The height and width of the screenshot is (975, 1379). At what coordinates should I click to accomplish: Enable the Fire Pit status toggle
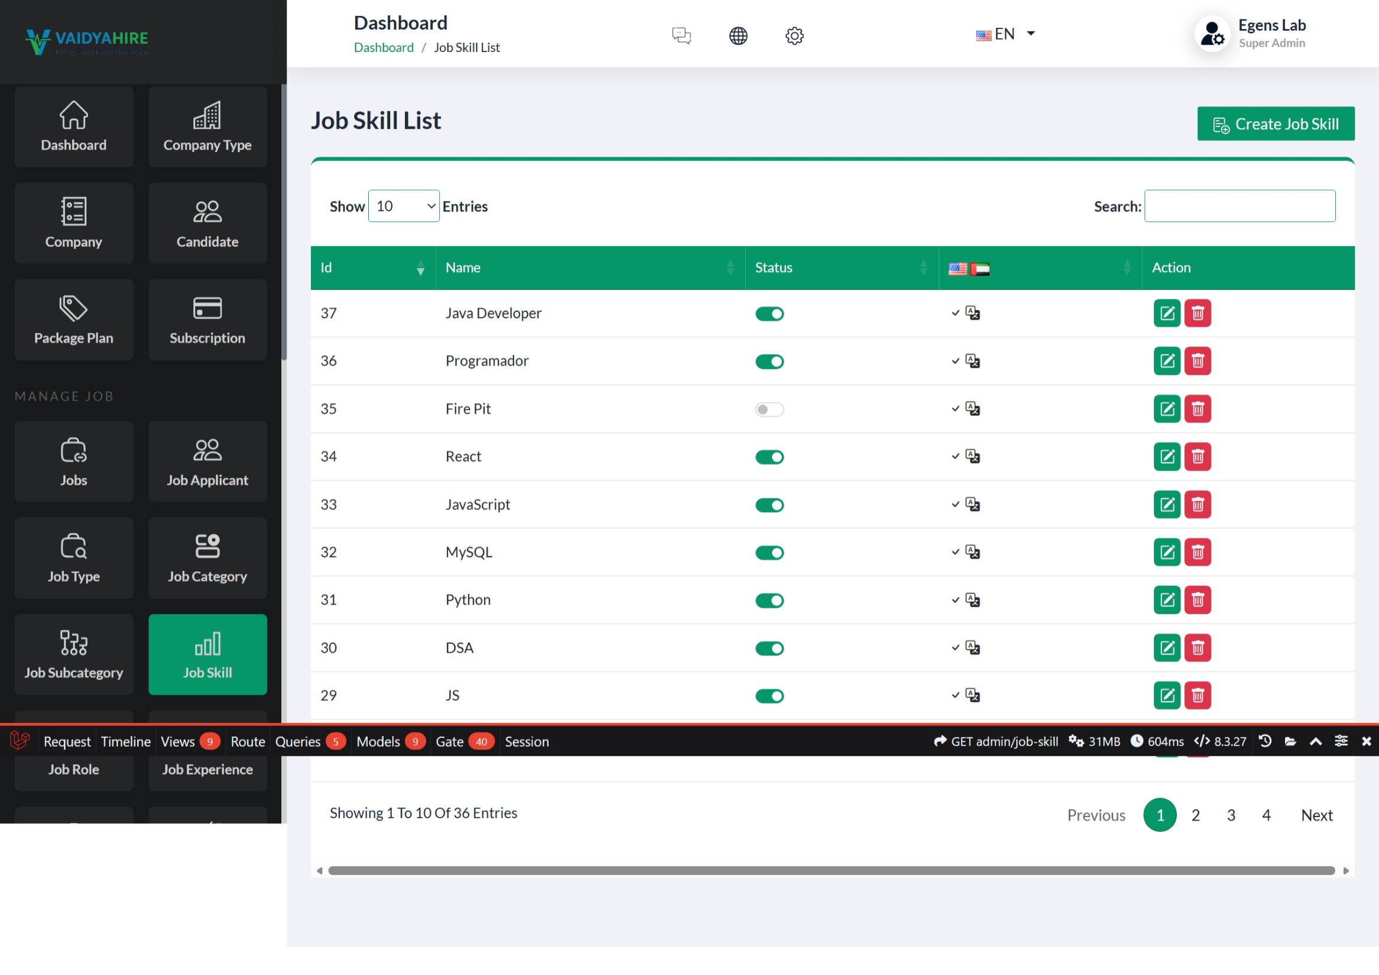coord(769,409)
